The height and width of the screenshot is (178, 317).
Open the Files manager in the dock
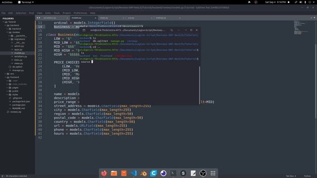[114, 173]
